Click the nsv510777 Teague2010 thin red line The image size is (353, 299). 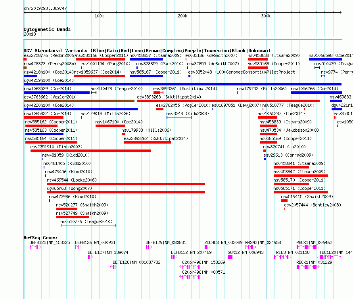(284, 109)
